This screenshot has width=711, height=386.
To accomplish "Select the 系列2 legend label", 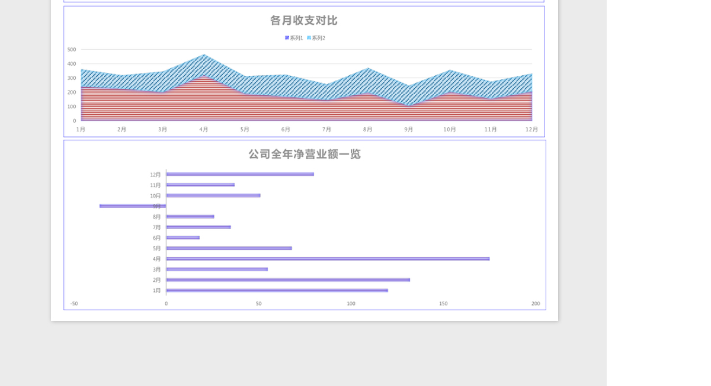I will [319, 38].
